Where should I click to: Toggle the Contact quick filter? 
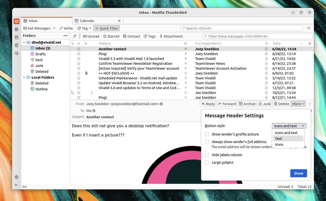pyautogui.click(x=131, y=36)
